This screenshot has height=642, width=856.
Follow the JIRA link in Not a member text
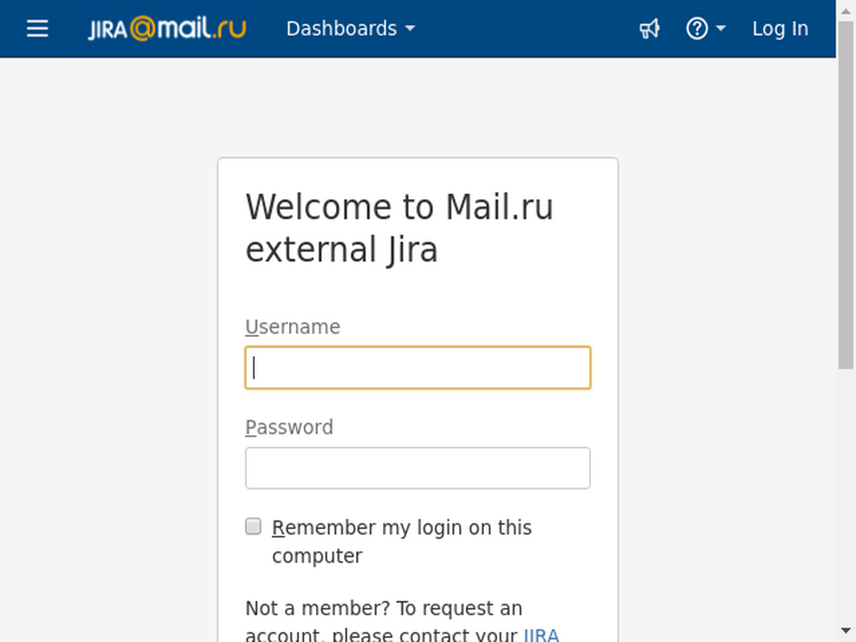click(542, 635)
